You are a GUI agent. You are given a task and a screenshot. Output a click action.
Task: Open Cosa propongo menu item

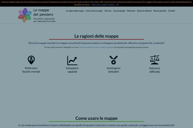(119, 11)
